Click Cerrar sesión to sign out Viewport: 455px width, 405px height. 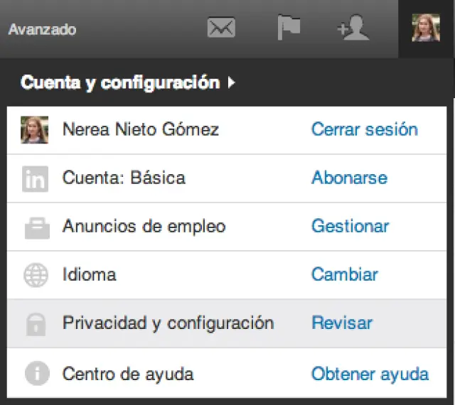click(x=364, y=129)
